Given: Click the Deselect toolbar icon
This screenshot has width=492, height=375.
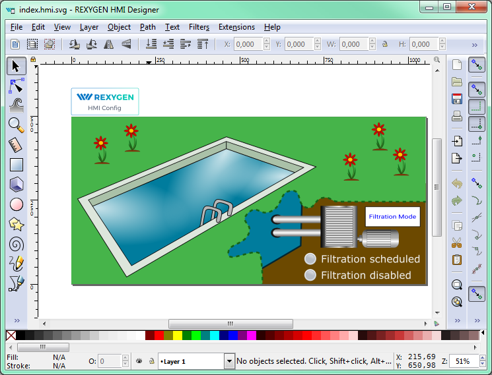Looking at the screenshot, I should pyautogui.click(x=50, y=44).
